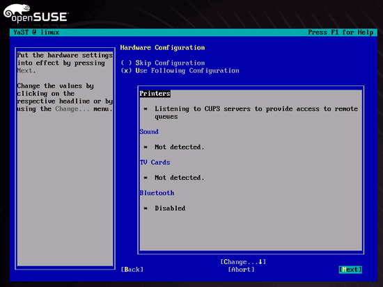Click the YaST @ linux title
This screenshot has width=383, height=287.
[x=36, y=32]
